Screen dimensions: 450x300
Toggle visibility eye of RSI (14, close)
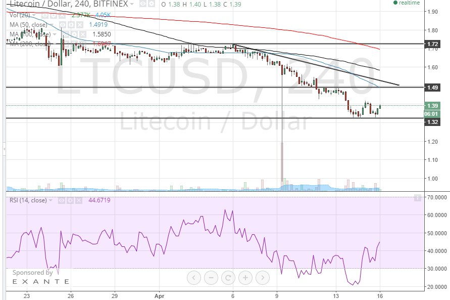point(62,200)
